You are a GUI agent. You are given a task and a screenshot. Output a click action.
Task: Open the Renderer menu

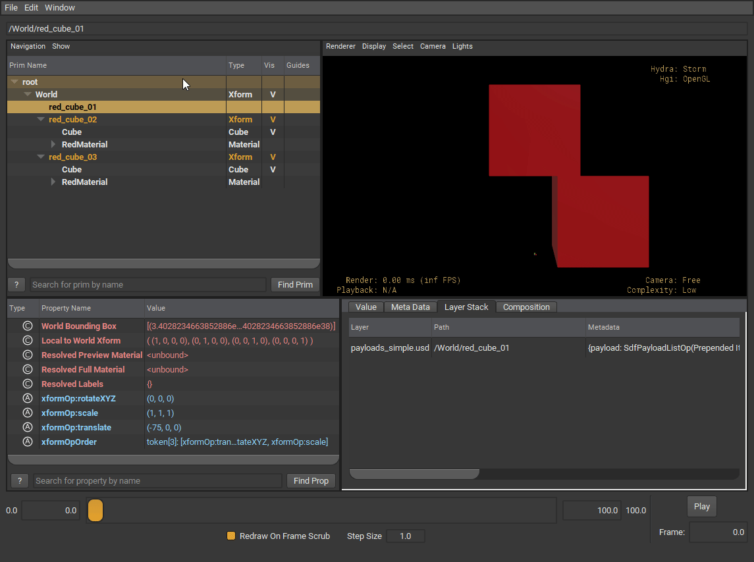click(340, 46)
